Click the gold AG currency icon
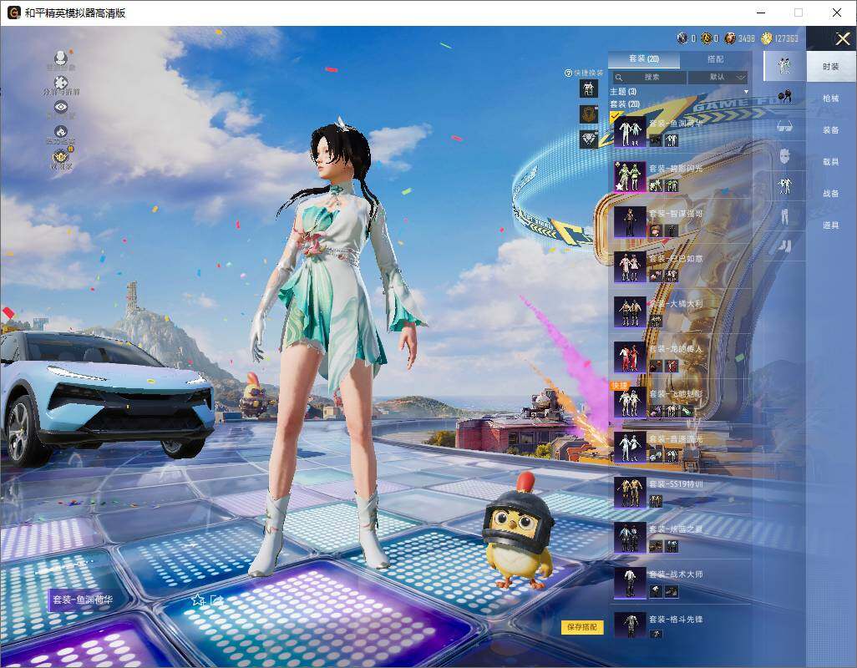 (x=706, y=38)
